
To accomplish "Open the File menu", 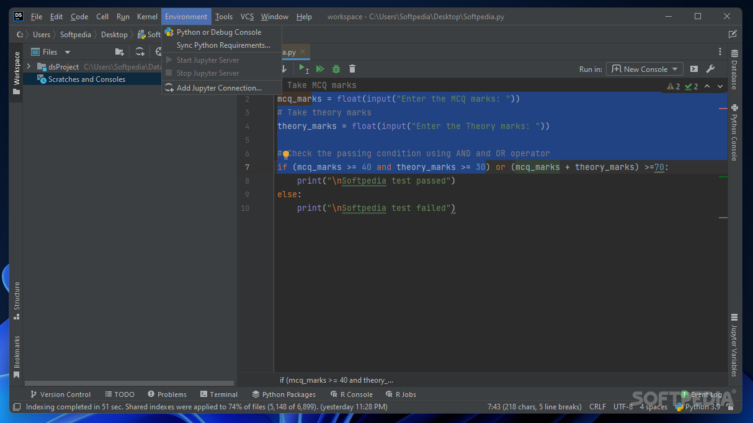I will click(37, 17).
